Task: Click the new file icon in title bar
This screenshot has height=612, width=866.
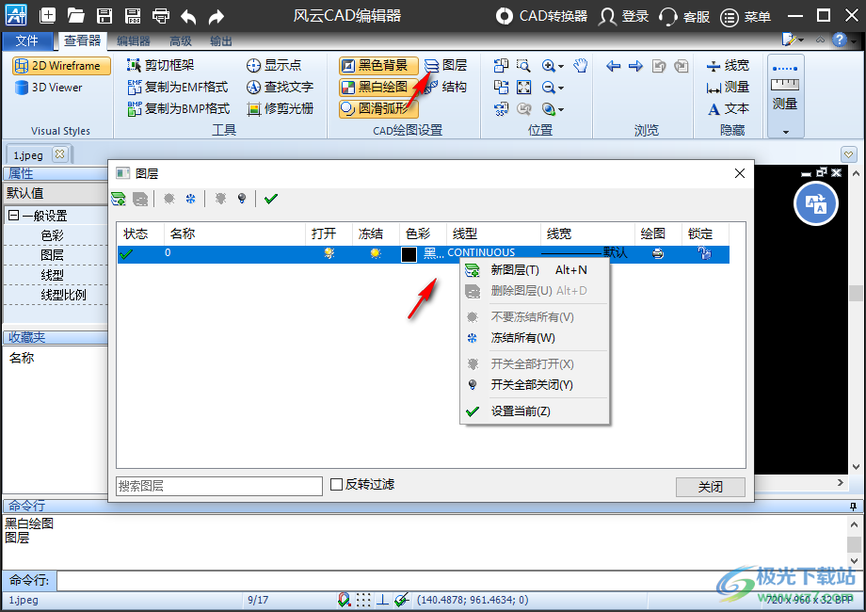Action: [x=47, y=15]
